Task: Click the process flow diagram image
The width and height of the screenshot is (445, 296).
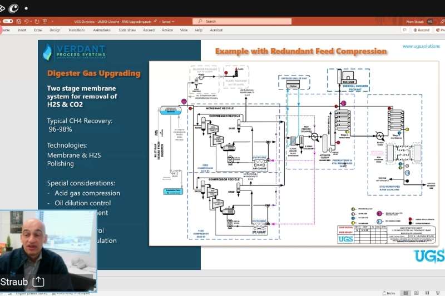Action: tap(294, 153)
